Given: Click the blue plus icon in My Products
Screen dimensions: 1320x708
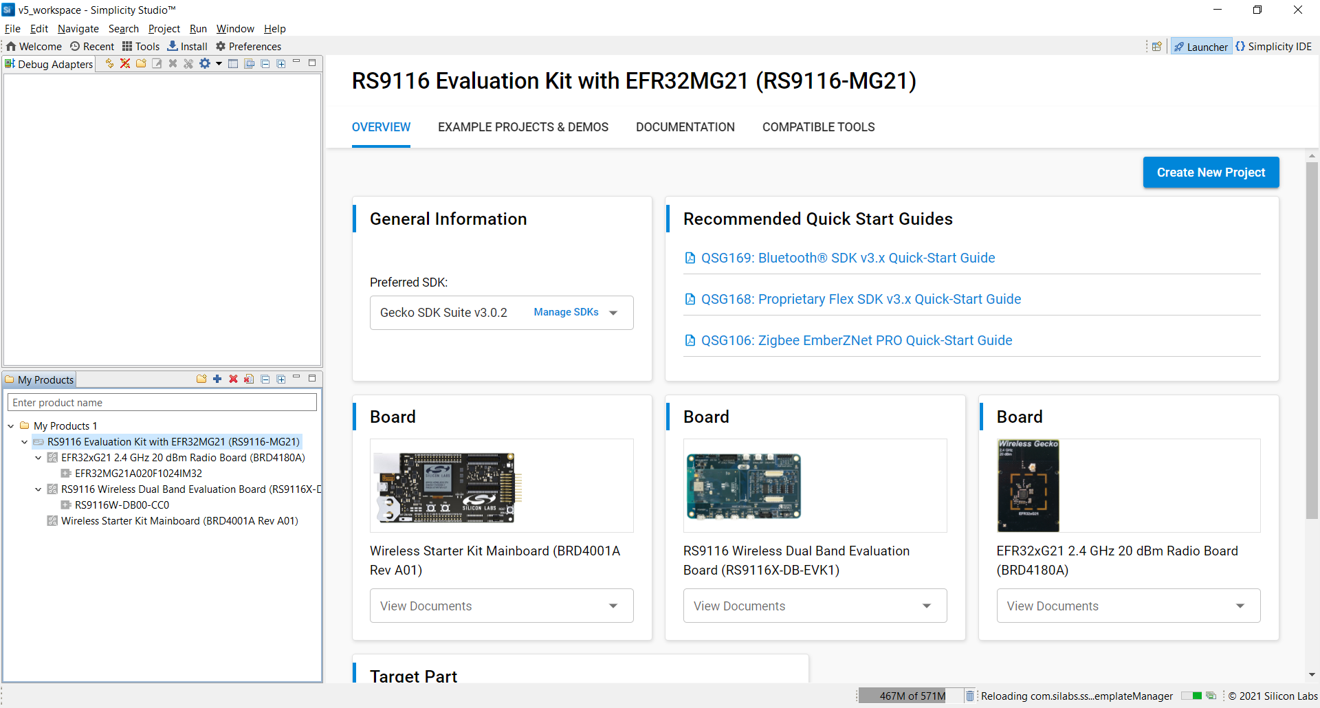Looking at the screenshot, I should (217, 379).
